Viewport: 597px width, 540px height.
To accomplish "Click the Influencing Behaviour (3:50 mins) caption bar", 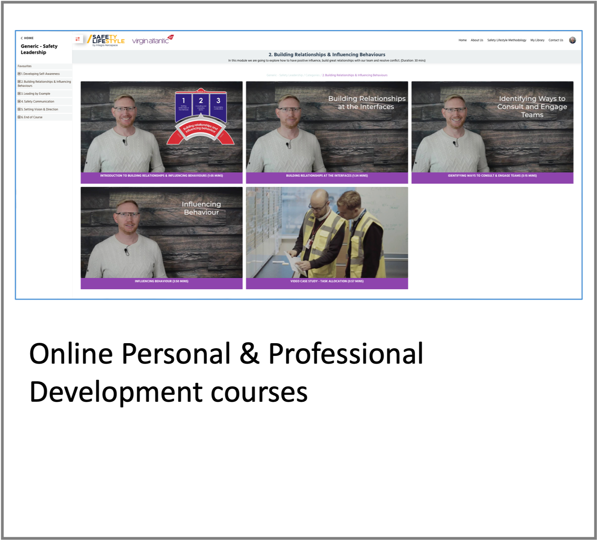I will tap(161, 283).
